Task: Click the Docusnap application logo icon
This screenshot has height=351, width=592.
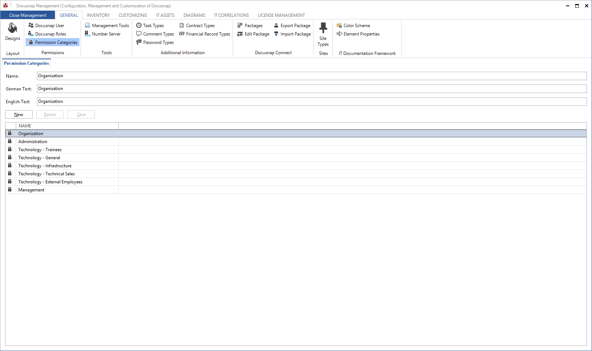Action: (5, 5)
